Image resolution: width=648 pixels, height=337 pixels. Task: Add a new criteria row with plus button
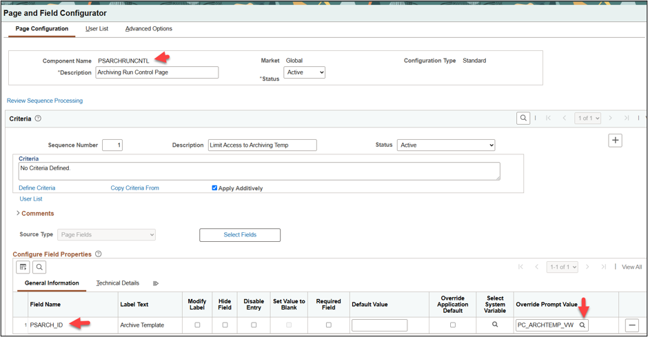click(616, 141)
